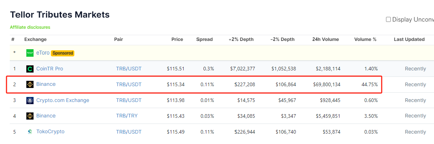Screen dimensions: 434x144
Task: Select the $115.51 price cell
Action: (x=176, y=69)
